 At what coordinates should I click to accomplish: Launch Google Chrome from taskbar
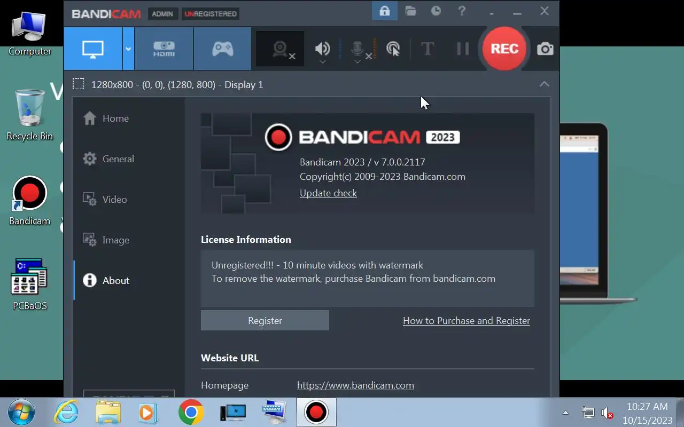191,413
